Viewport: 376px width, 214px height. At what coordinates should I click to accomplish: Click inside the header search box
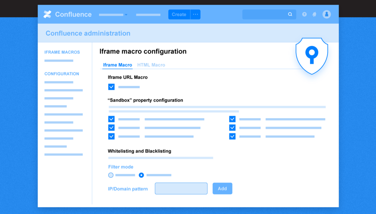269,14
